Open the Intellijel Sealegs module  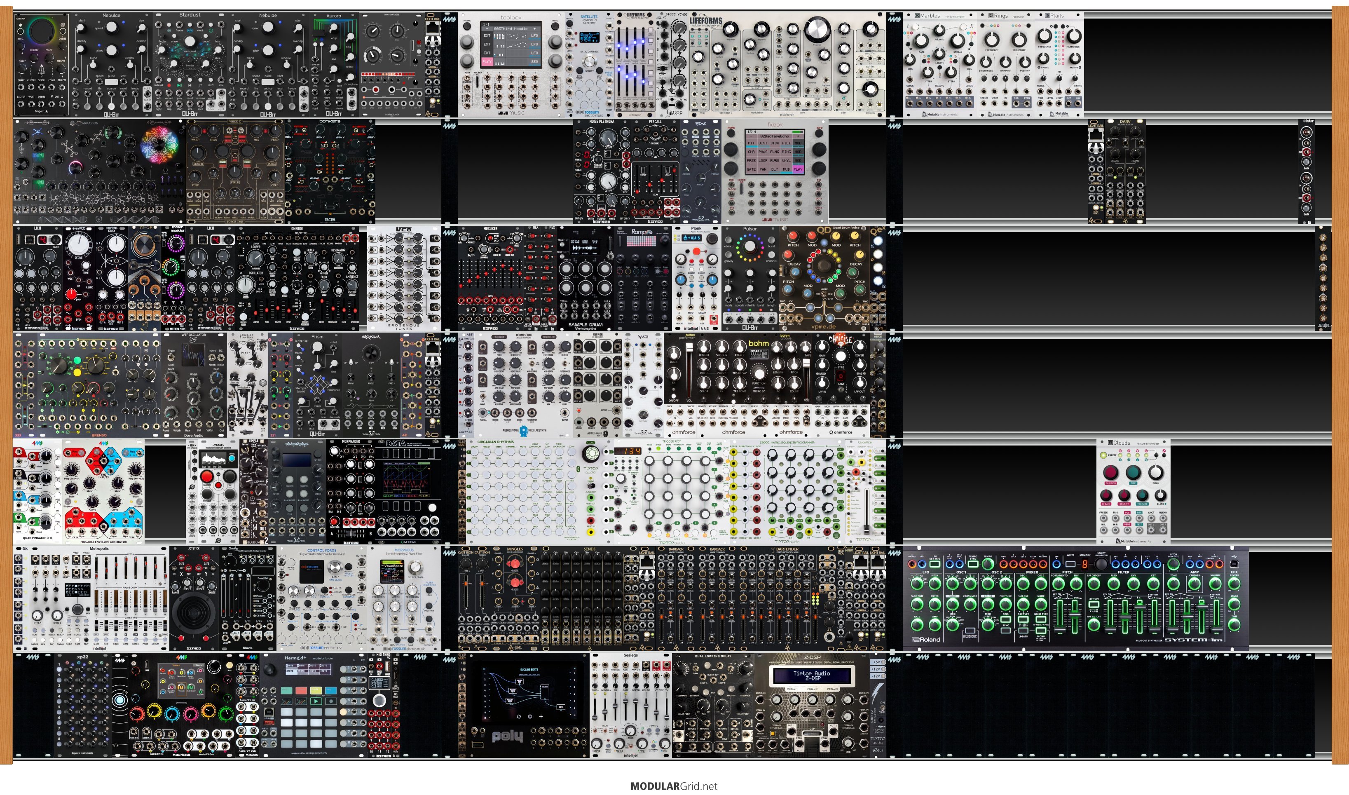pos(630,705)
